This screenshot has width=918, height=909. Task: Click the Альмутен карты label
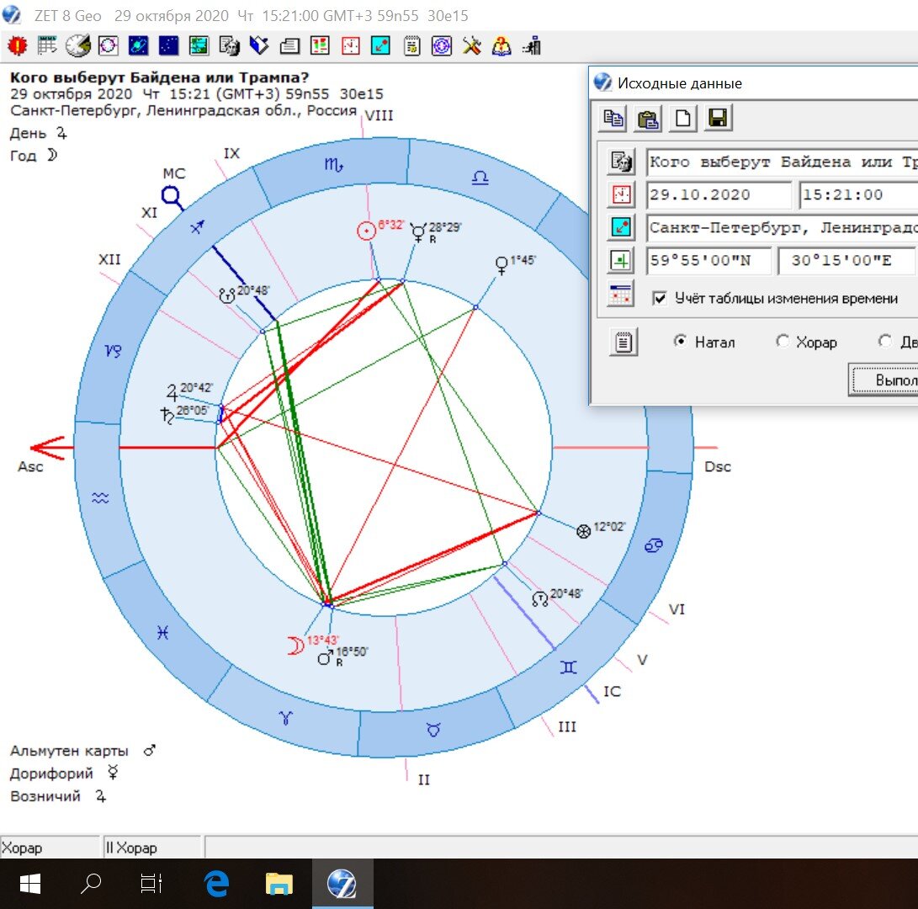[69, 750]
